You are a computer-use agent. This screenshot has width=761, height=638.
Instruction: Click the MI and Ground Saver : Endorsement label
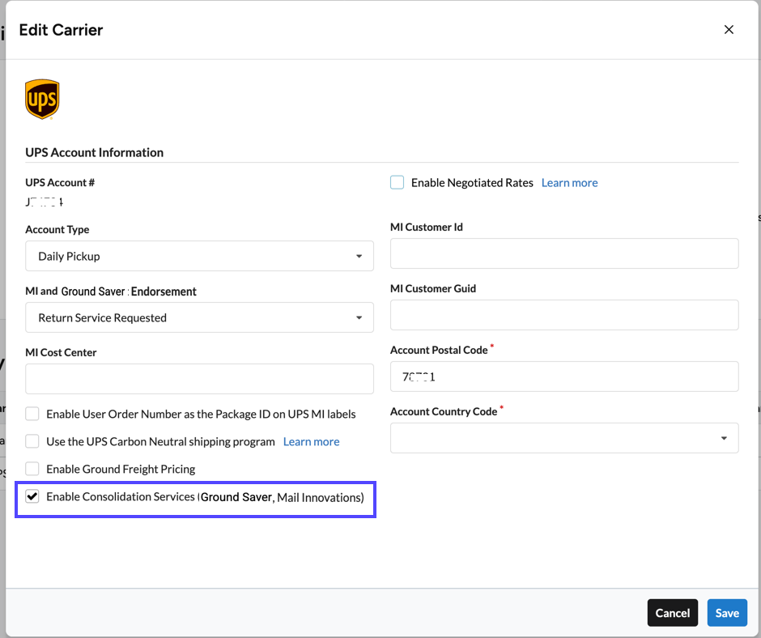[111, 291]
